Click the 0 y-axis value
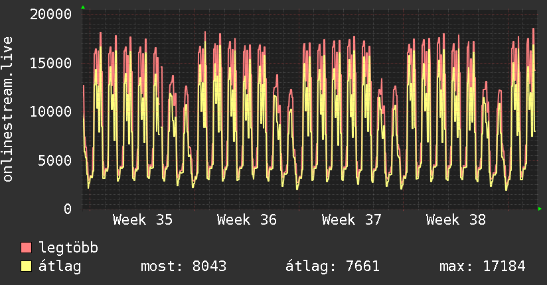This screenshot has width=547, height=285. pos(68,209)
